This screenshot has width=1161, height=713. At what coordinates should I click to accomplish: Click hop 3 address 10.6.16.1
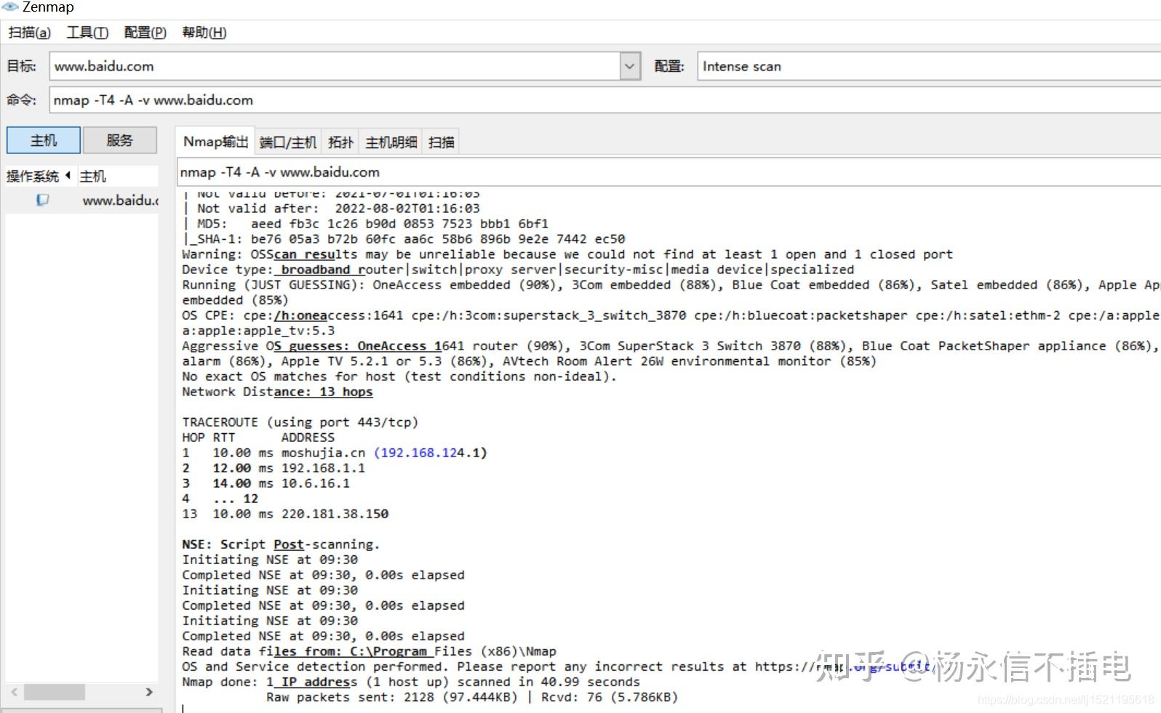click(x=315, y=483)
